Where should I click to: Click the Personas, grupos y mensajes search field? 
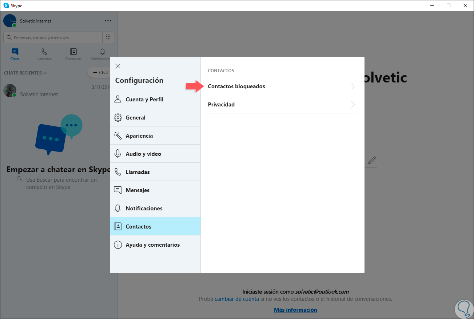tap(53, 37)
